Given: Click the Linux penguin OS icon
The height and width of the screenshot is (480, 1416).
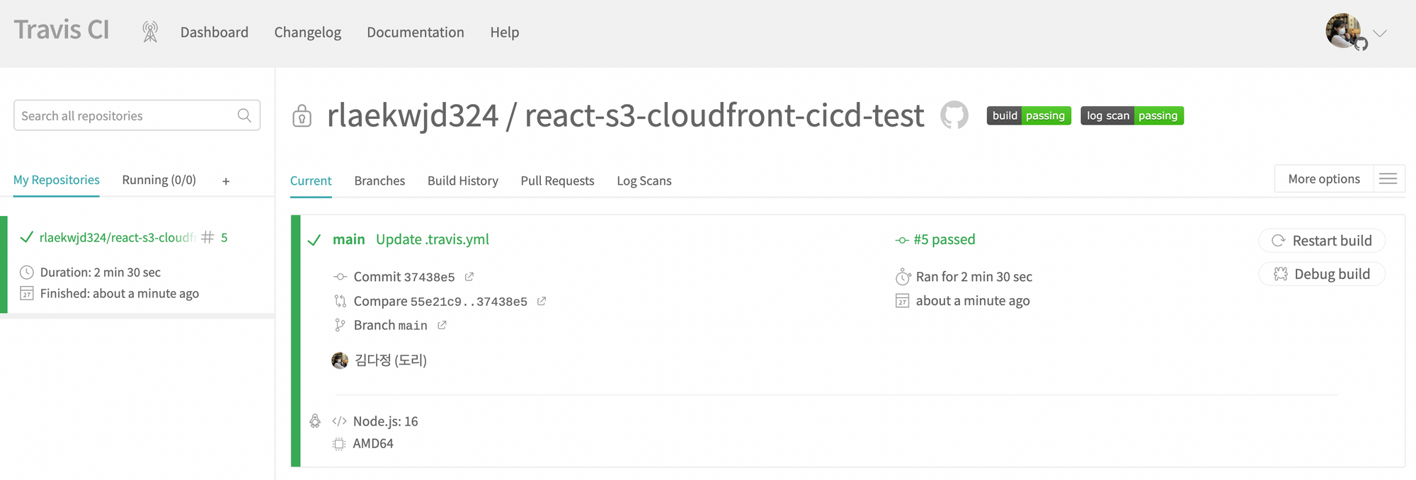Looking at the screenshot, I should [315, 421].
